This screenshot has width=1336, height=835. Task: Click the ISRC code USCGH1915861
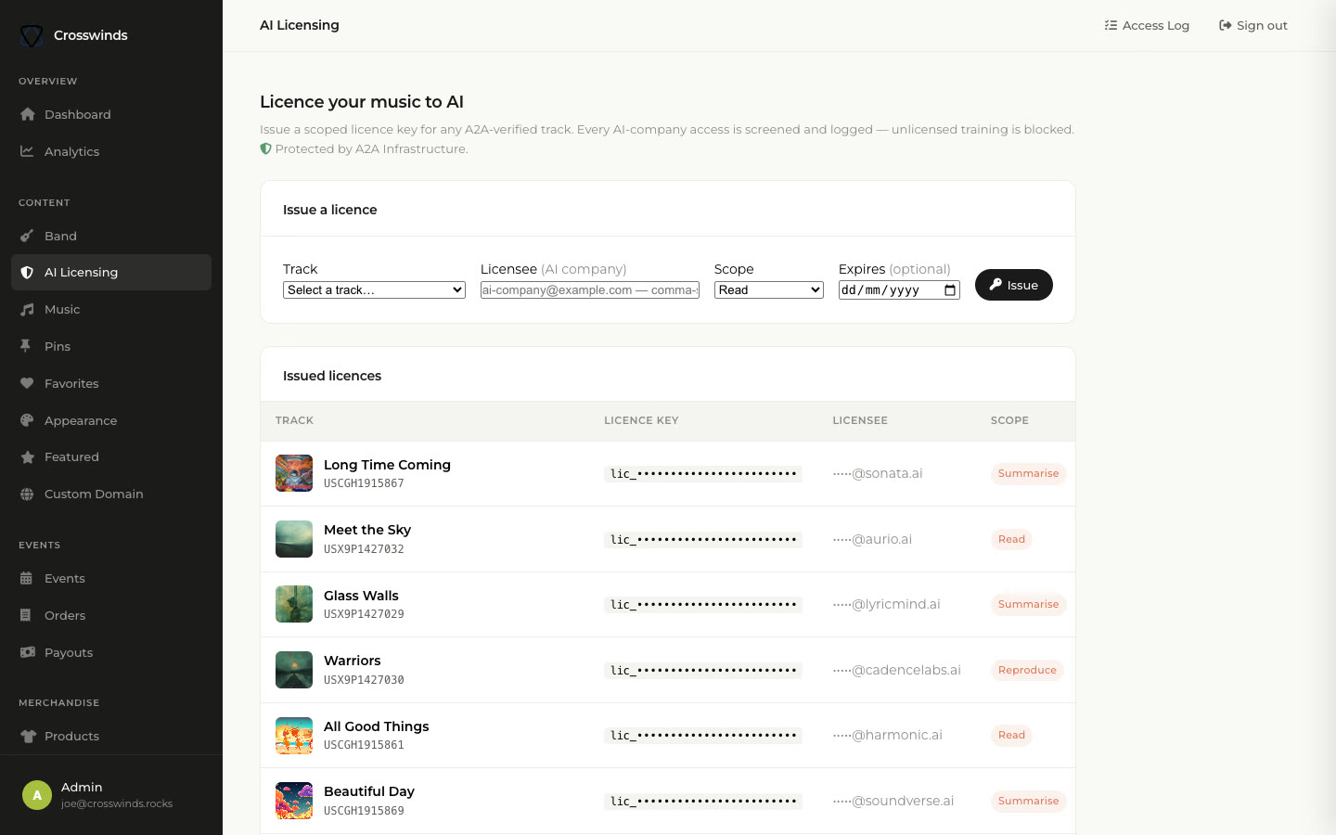click(364, 745)
